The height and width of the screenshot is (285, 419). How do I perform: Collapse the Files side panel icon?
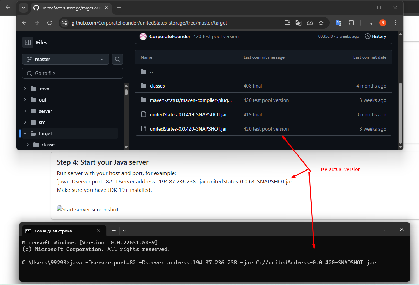click(28, 42)
